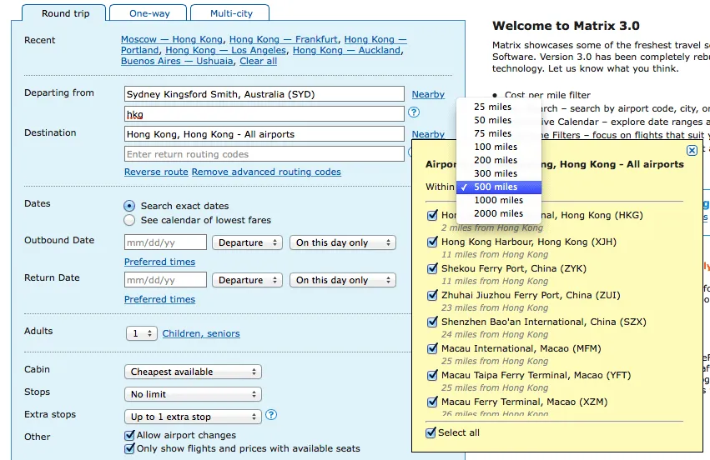Choose 50 miles from the distance list
This screenshot has height=460, width=710.
(499, 120)
